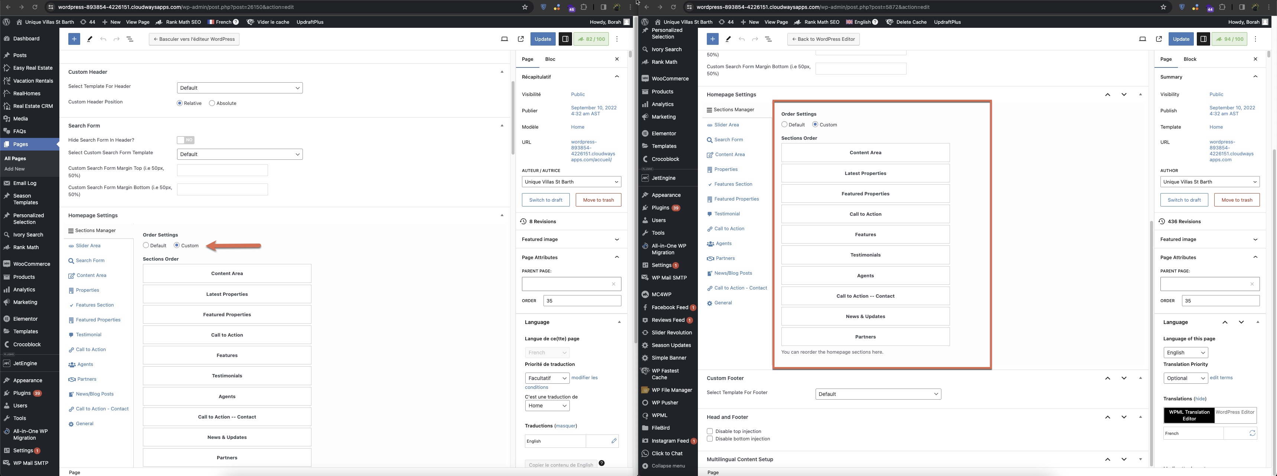Enable the Disable top injection checkbox

click(x=710, y=431)
